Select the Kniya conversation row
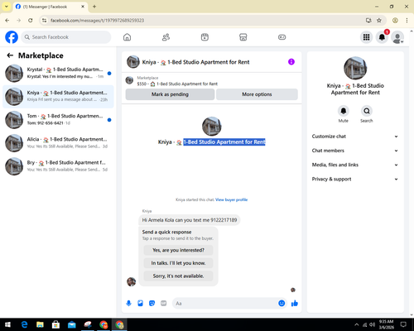Viewport: 414px width, 331px height. click(x=58, y=97)
